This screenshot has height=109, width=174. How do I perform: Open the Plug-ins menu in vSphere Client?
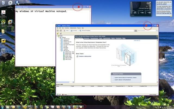click(79, 28)
